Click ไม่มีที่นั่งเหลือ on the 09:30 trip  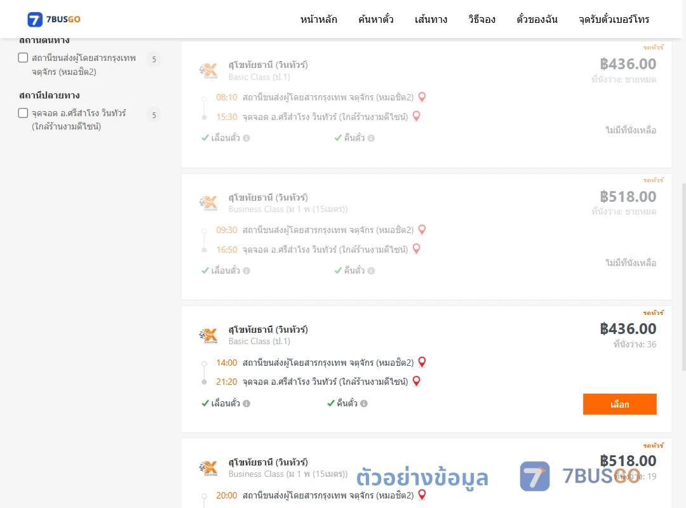coord(631,263)
